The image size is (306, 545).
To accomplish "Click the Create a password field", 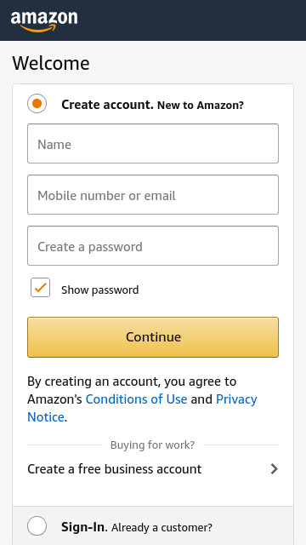I will tap(153, 246).
